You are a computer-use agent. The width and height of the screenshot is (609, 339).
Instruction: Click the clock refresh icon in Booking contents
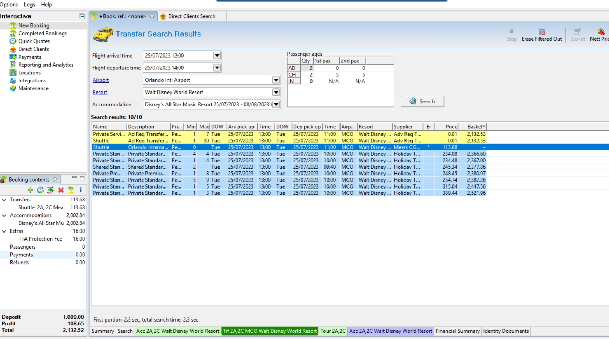41,190
